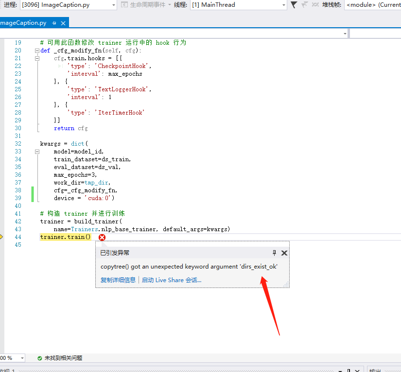Close the bottom watch panel
This screenshot has width=401, height=372.
point(358,371)
